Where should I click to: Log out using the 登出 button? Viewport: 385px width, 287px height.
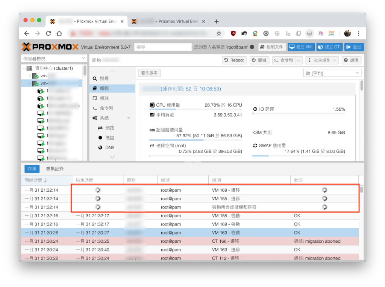[x=354, y=47]
